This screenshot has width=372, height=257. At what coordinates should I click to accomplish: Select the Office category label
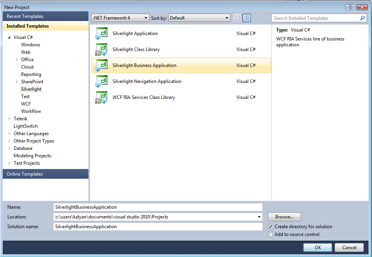tap(27, 60)
